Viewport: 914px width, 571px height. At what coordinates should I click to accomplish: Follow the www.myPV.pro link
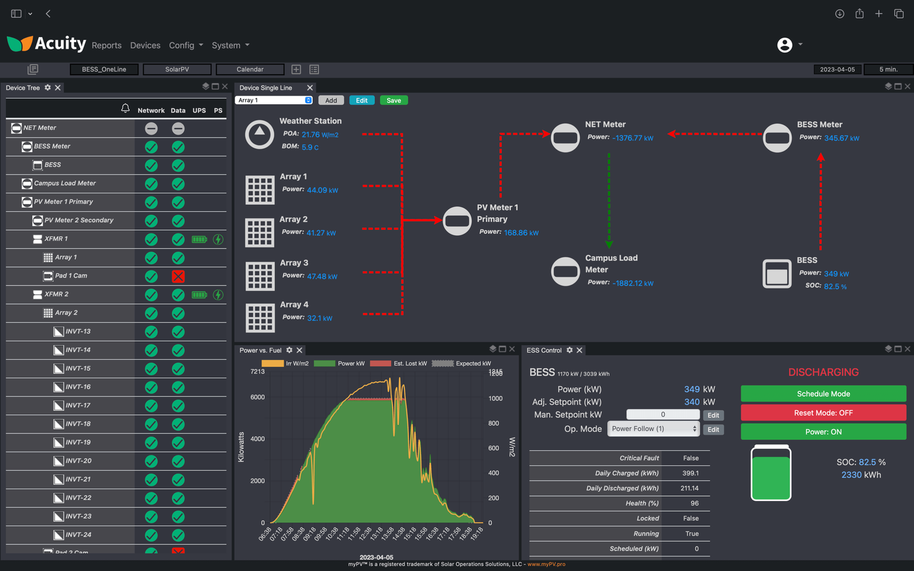[x=547, y=564]
